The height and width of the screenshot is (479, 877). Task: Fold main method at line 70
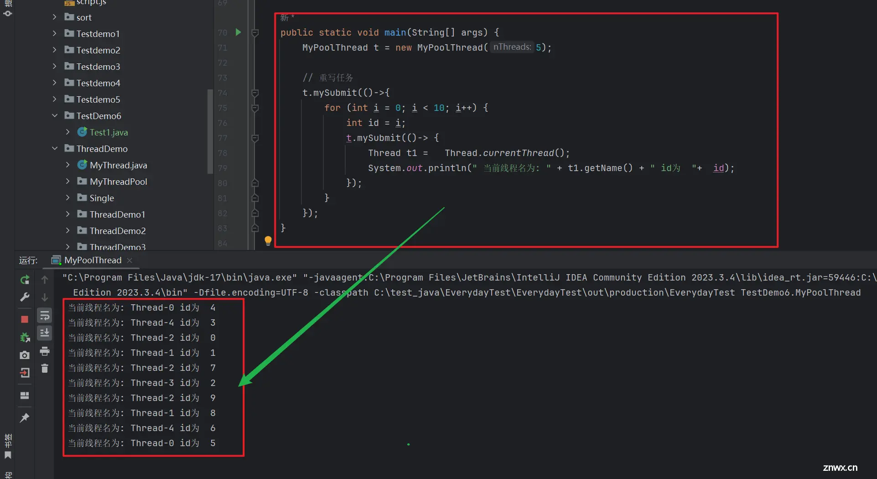click(x=255, y=32)
